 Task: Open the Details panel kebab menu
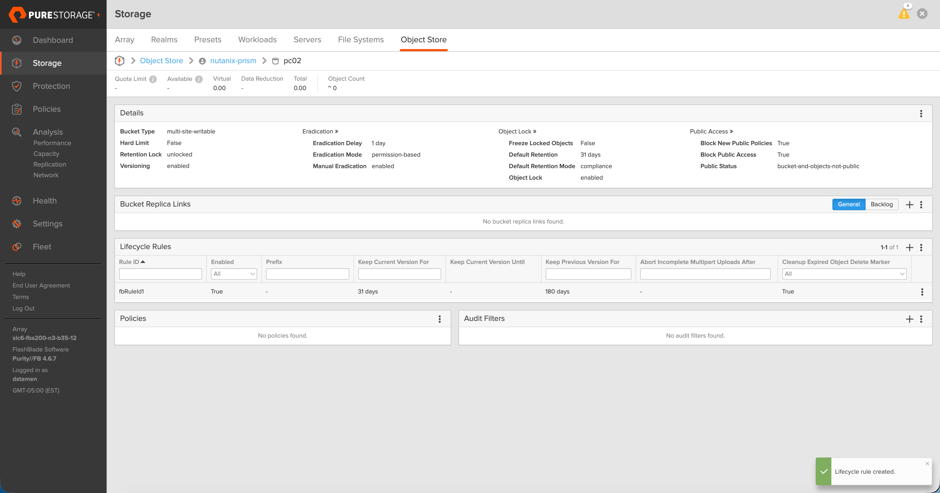[x=921, y=113]
